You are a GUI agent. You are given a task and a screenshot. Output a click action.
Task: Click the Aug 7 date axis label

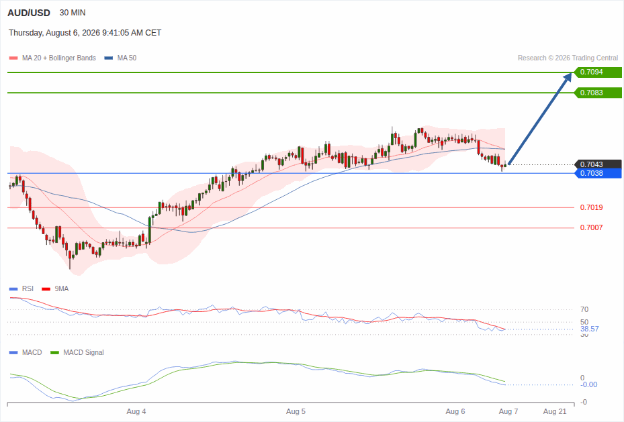[x=508, y=412]
